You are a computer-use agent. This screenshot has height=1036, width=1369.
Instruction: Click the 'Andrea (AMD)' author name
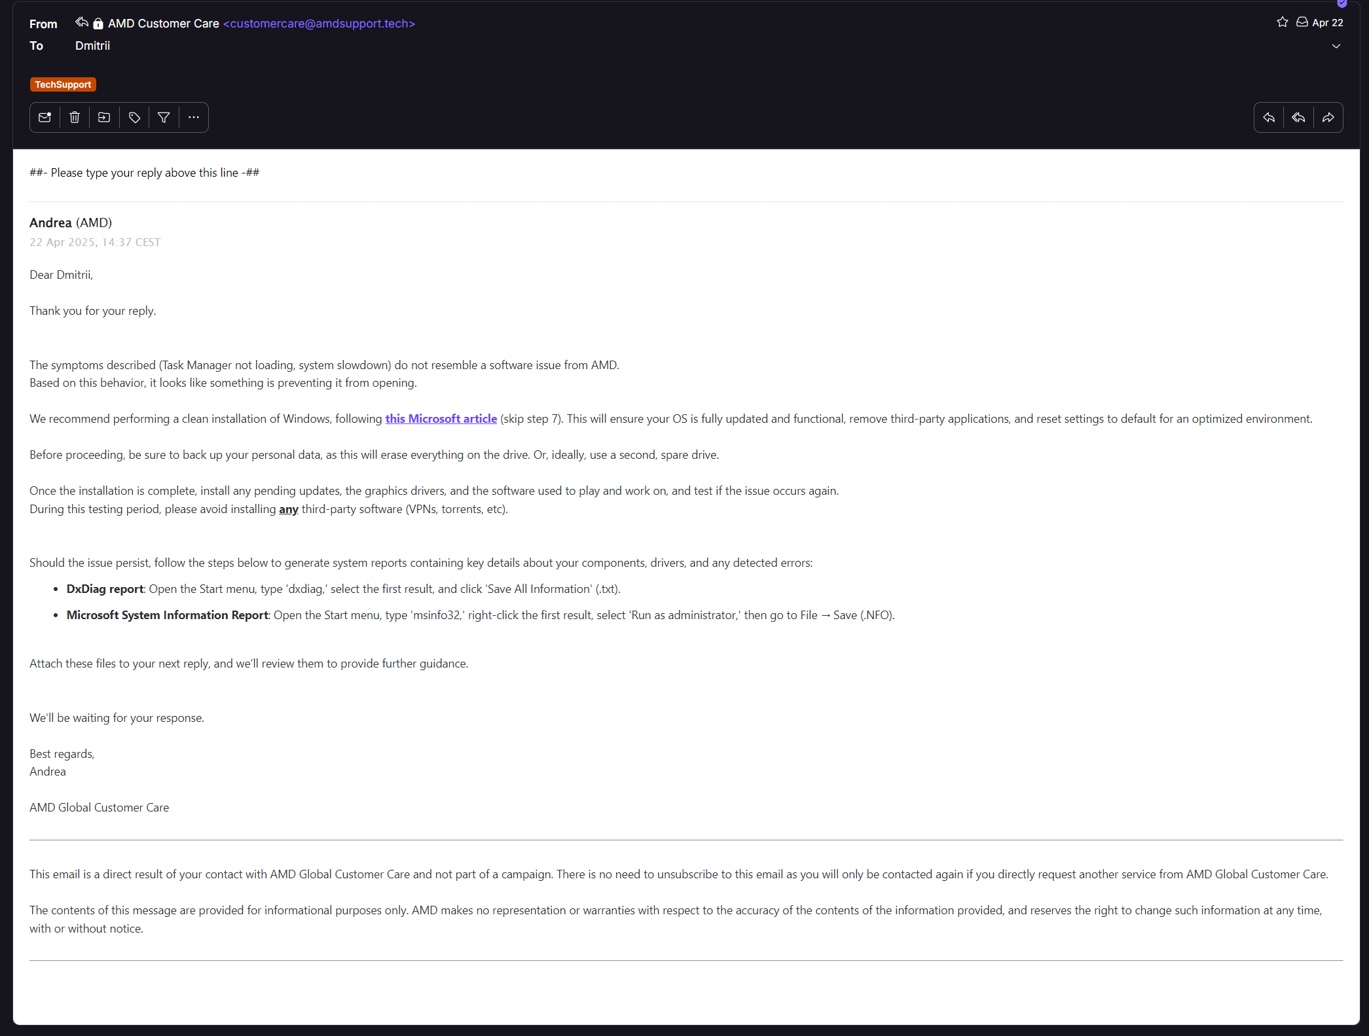[x=71, y=223]
